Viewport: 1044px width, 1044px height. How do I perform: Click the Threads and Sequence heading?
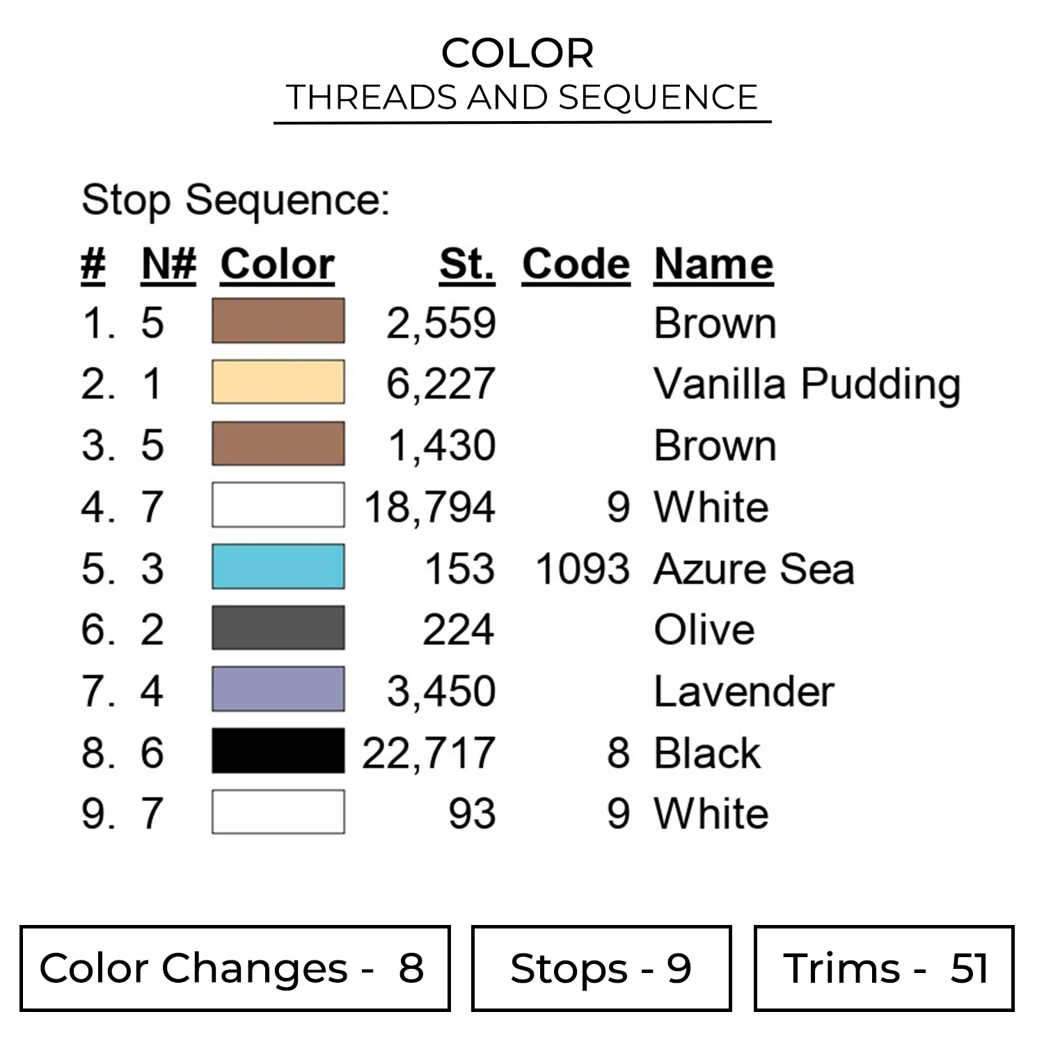click(522, 97)
